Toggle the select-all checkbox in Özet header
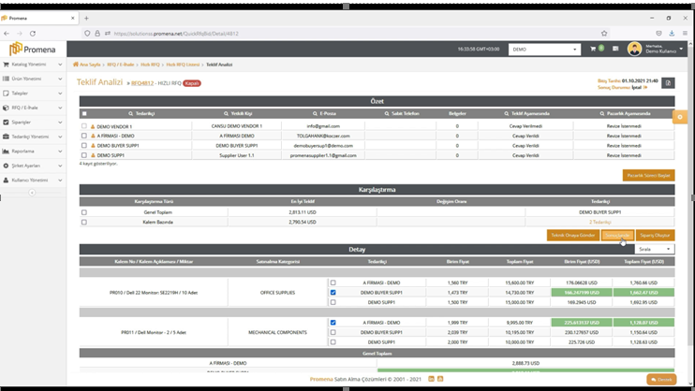Screen dimensions: 695x391 (x=84, y=114)
